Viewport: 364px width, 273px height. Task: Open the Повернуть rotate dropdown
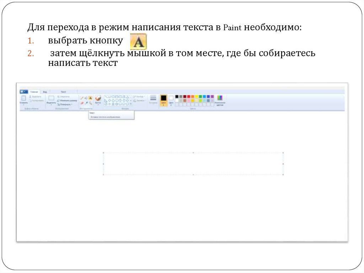point(65,104)
